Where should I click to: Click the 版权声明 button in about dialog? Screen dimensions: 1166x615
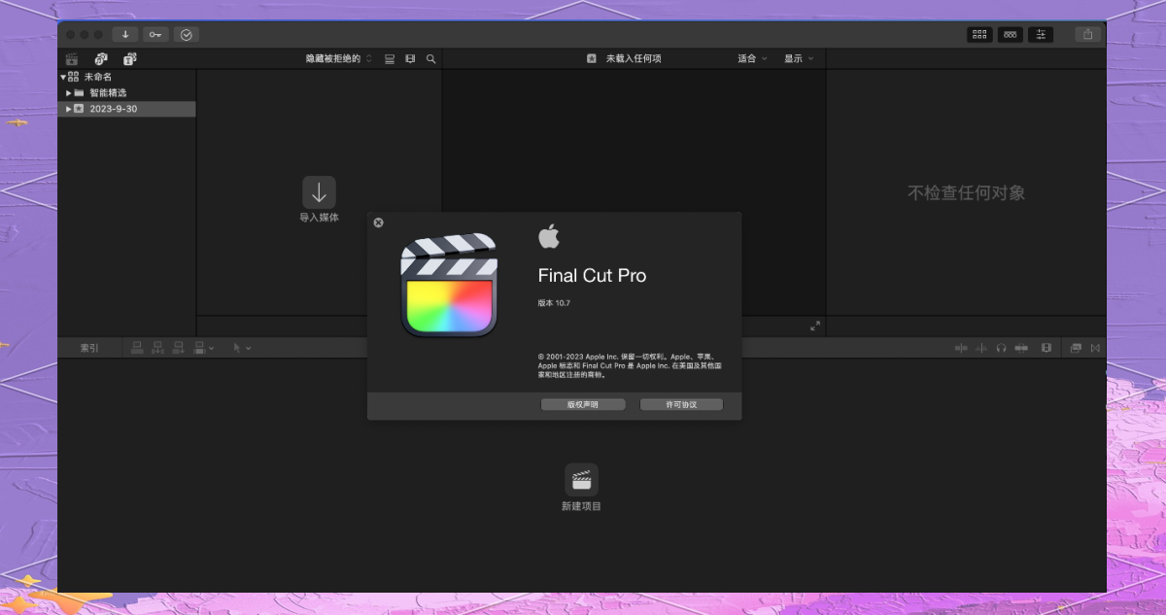583,404
